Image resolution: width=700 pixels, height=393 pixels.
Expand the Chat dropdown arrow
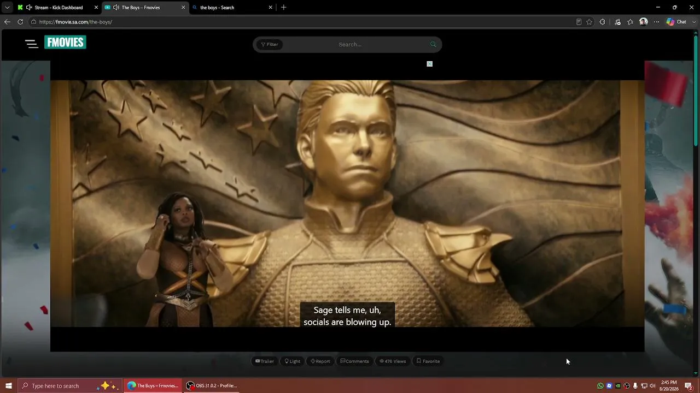[693, 22]
